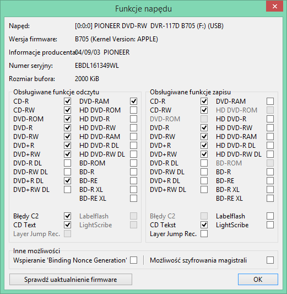The height and width of the screenshot is (294, 287).
Task: Check BD-RE XL box in write functions
Action: click(270, 199)
